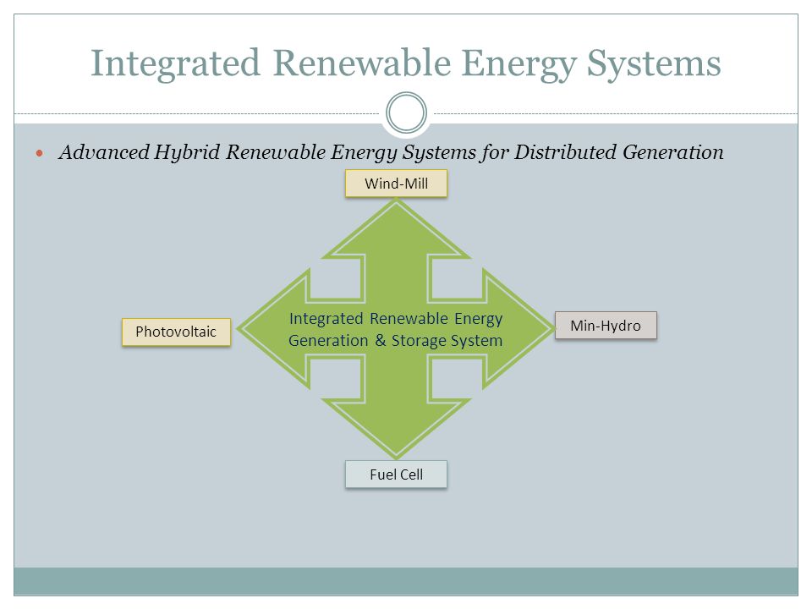Click the circle ornament below the title

[x=407, y=112]
